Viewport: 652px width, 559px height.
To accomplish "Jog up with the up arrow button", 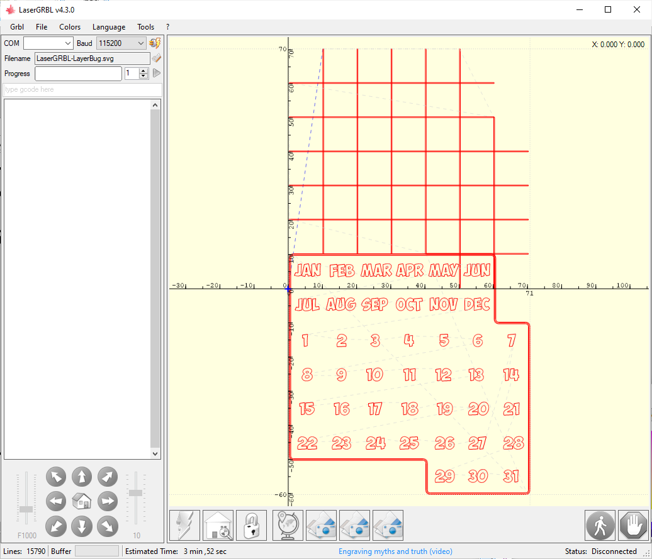I will [x=82, y=477].
